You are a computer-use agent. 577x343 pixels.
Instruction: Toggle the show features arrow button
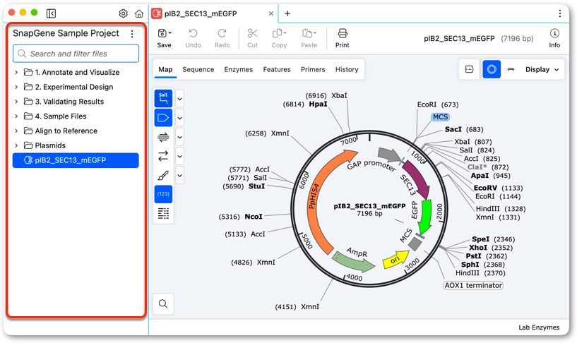163,118
